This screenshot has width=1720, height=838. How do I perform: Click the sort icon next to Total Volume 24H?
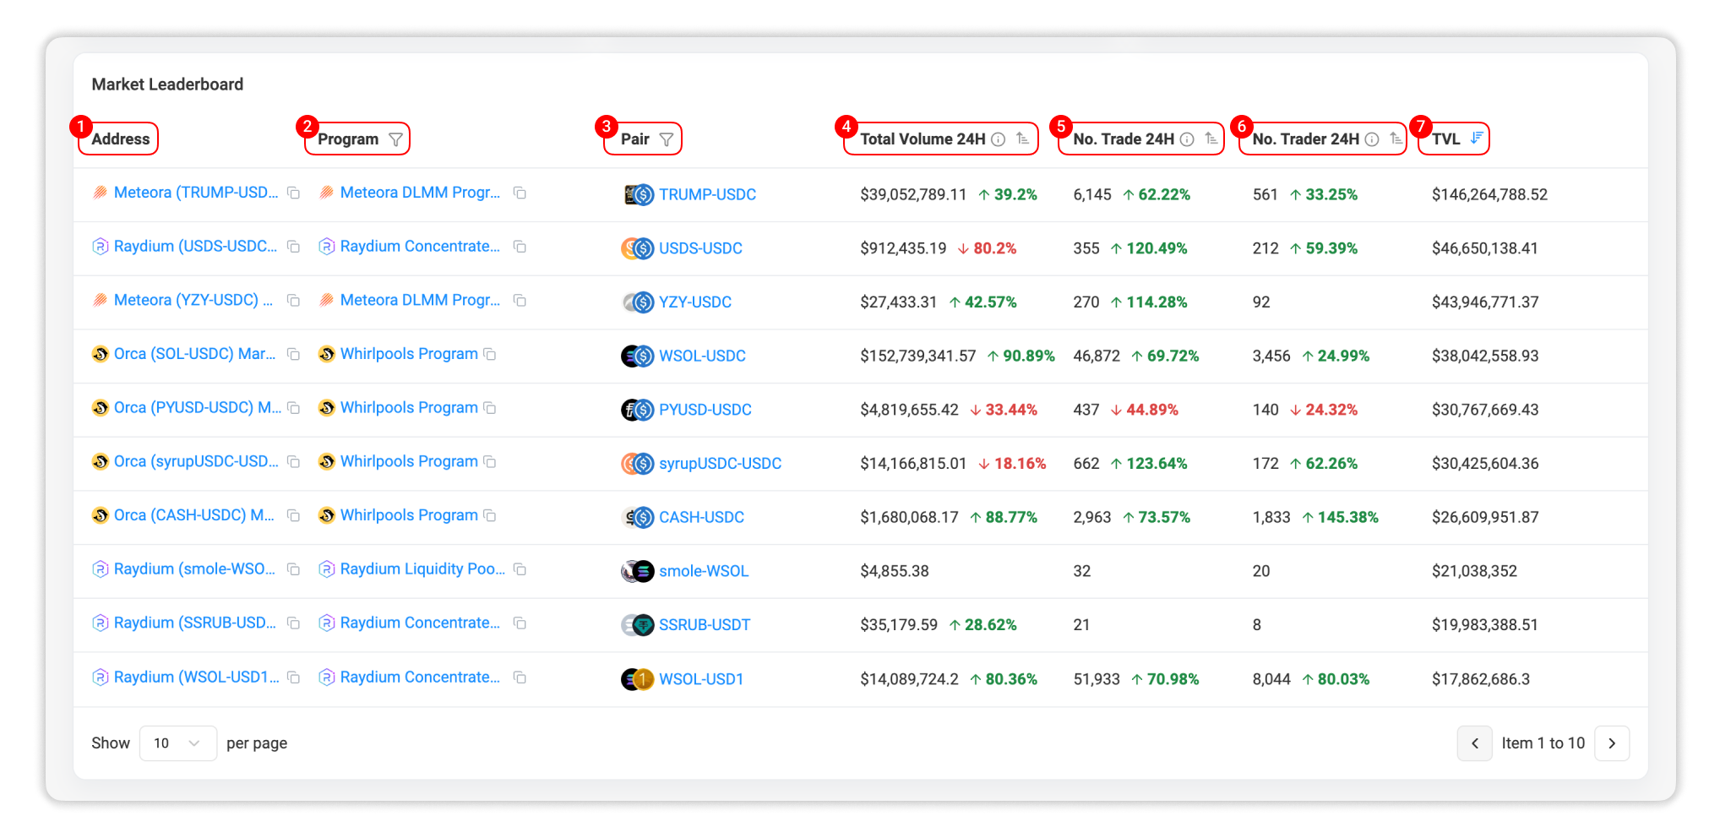tap(1022, 138)
